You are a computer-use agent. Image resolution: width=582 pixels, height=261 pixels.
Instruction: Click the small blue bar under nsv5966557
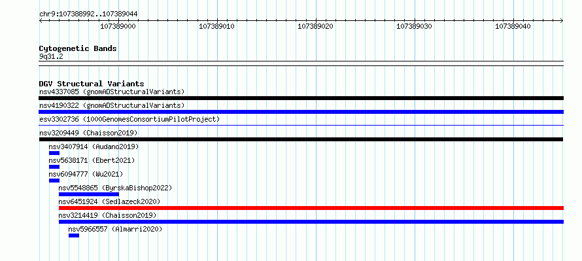point(74,235)
